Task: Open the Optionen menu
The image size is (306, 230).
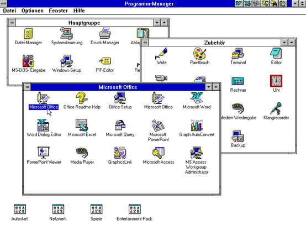Action: point(33,11)
